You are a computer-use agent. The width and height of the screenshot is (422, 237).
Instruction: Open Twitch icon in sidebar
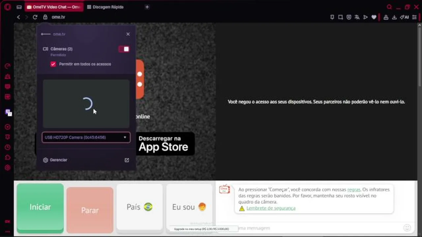[x=8, y=113]
